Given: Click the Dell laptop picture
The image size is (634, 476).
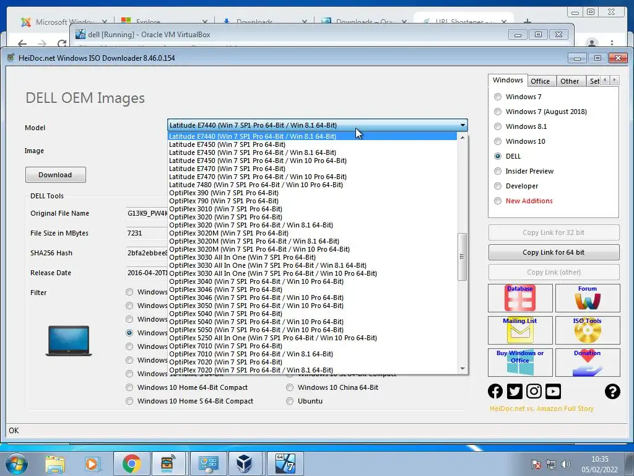Looking at the screenshot, I should point(69,340).
